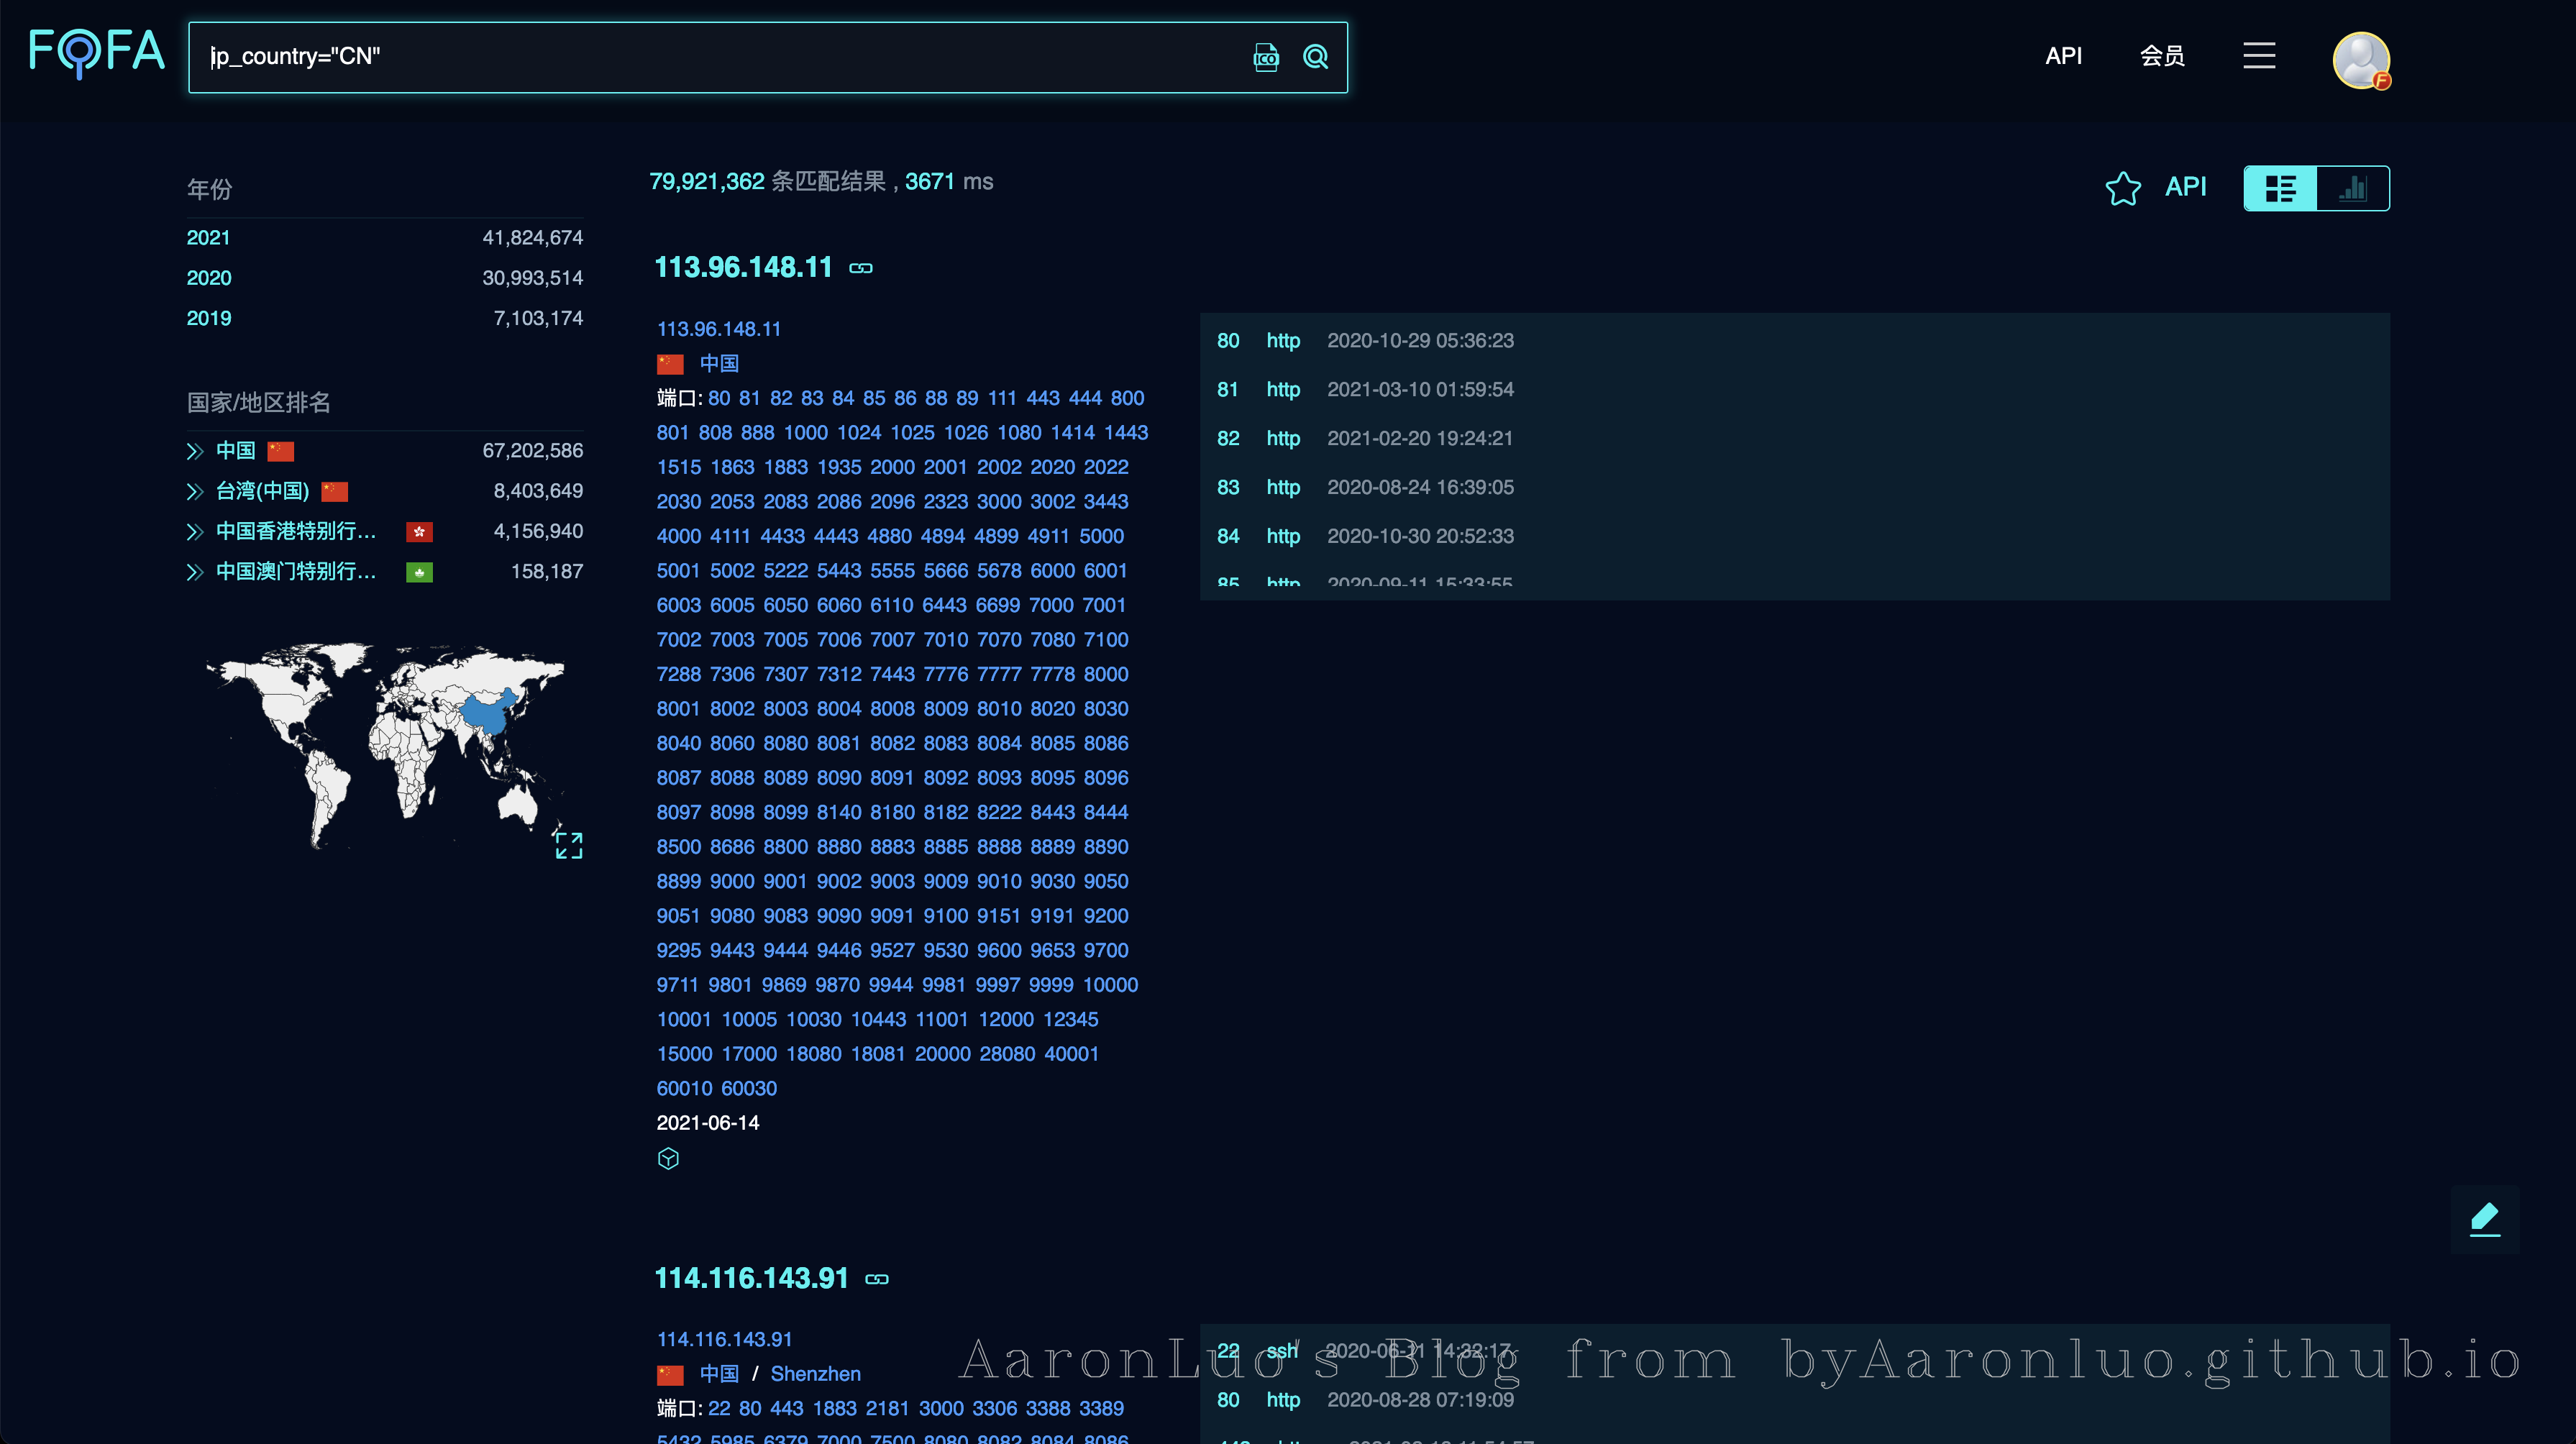Open the 会员 membership menu
The height and width of the screenshot is (1444, 2576).
coord(2162,56)
